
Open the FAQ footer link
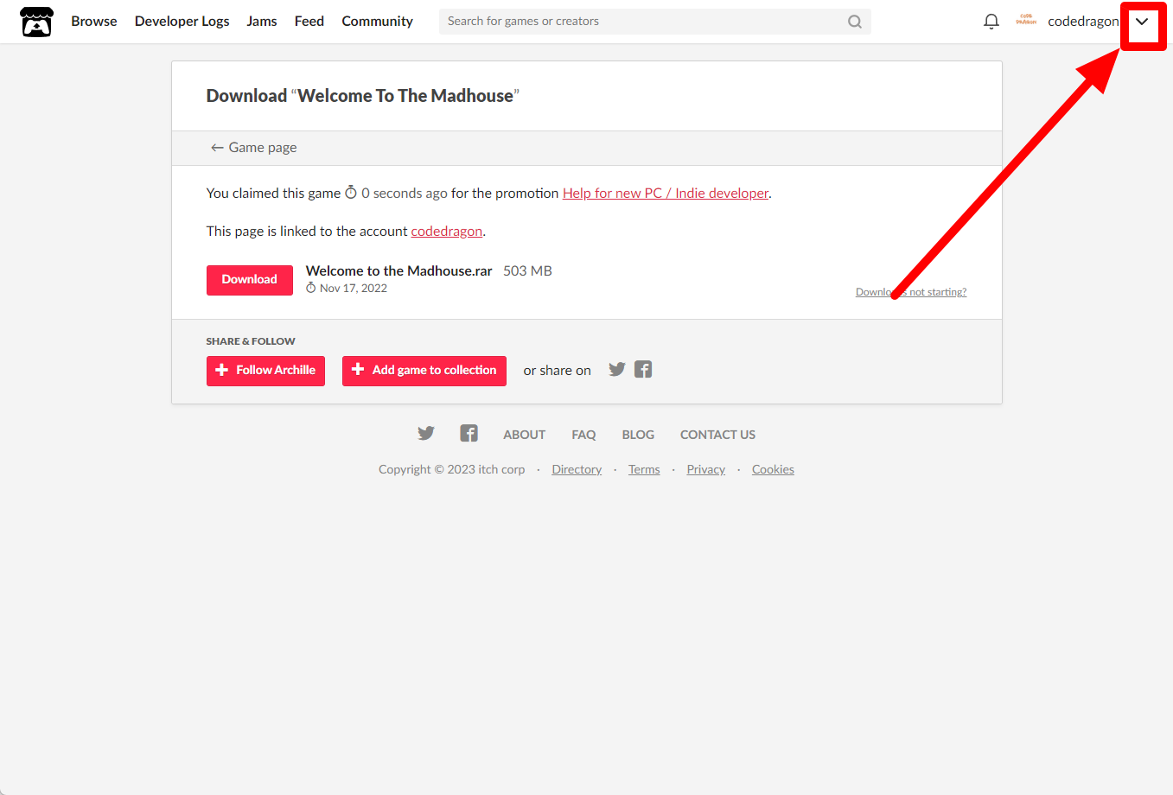click(x=583, y=435)
